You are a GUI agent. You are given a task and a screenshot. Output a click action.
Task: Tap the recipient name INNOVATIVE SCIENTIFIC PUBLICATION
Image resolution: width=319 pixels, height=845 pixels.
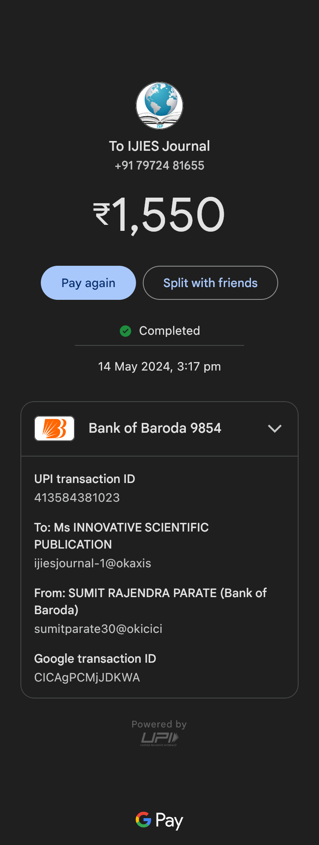pos(122,536)
